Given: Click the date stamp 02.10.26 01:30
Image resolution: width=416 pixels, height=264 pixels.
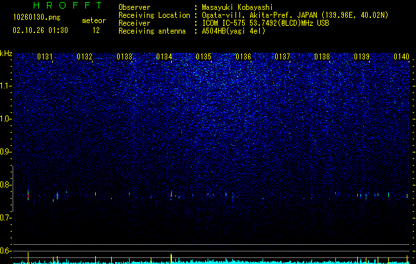Looking at the screenshot, I should pos(40,30).
